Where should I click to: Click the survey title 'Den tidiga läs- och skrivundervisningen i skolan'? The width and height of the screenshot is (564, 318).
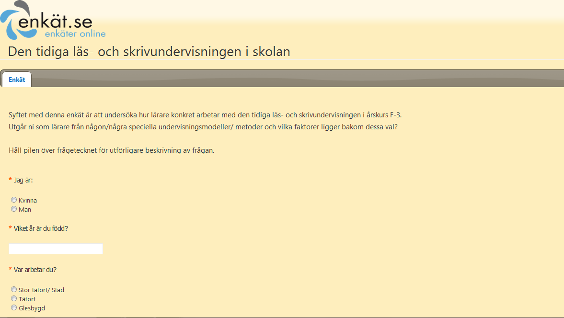pyautogui.click(x=149, y=52)
